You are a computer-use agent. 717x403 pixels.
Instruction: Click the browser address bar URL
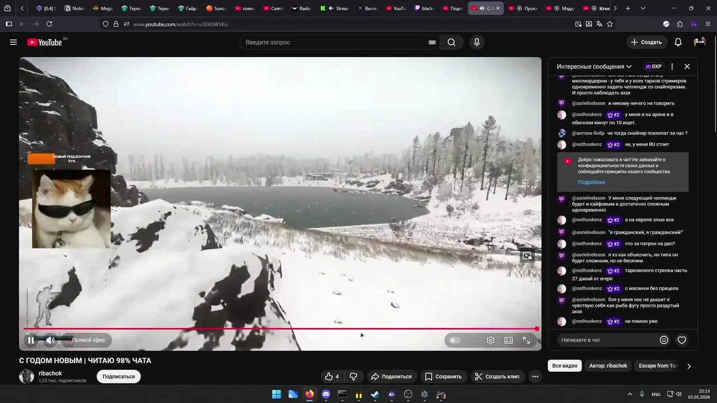tap(180, 24)
